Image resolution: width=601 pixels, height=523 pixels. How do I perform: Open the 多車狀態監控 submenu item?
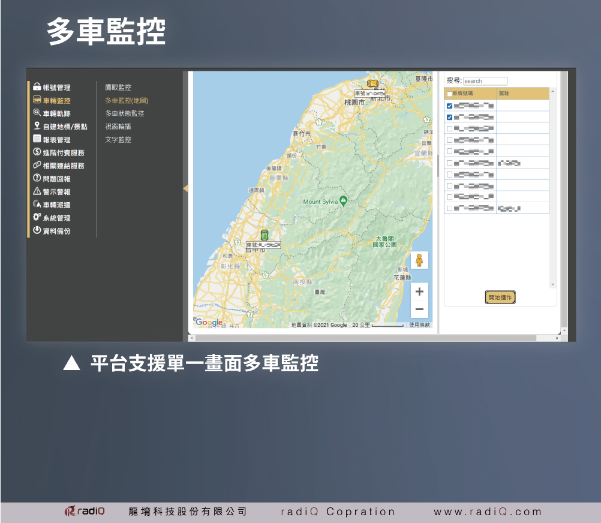pos(125,113)
